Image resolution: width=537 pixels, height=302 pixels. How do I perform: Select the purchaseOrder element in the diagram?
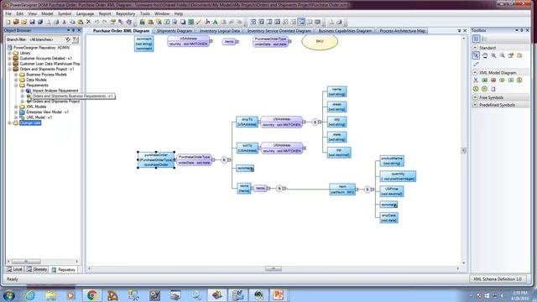click(156, 160)
